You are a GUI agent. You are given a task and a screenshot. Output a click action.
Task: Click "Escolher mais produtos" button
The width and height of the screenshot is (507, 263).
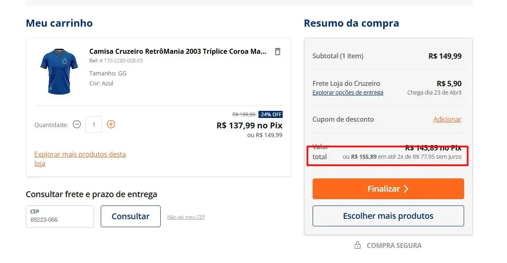[388, 216]
